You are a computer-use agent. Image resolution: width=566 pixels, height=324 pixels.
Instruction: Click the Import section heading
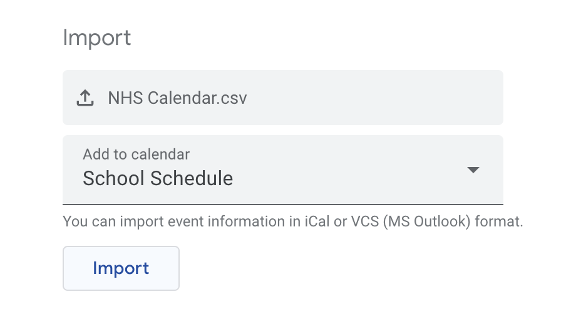tap(97, 38)
